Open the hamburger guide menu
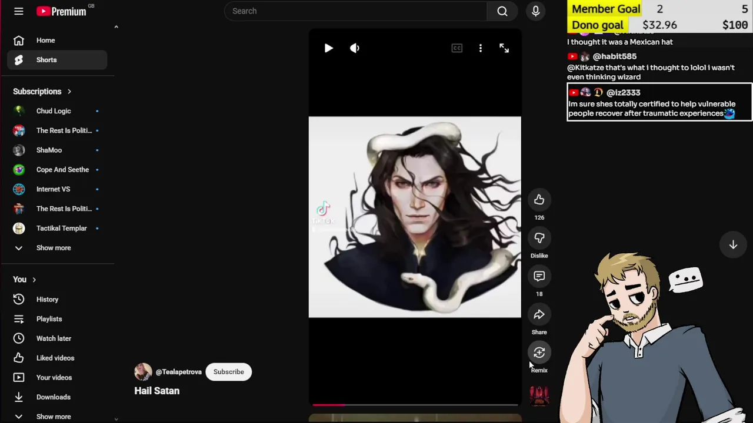753x423 pixels. [19, 11]
